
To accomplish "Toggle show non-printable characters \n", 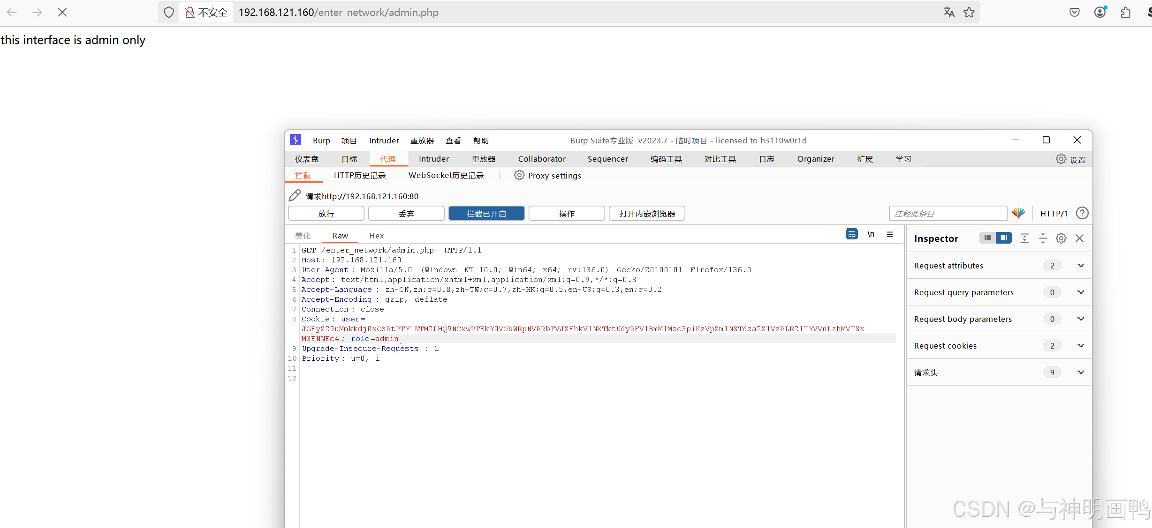I will coord(871,234).
